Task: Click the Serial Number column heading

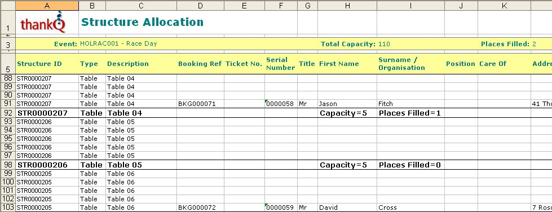Action: pos(281,64)
